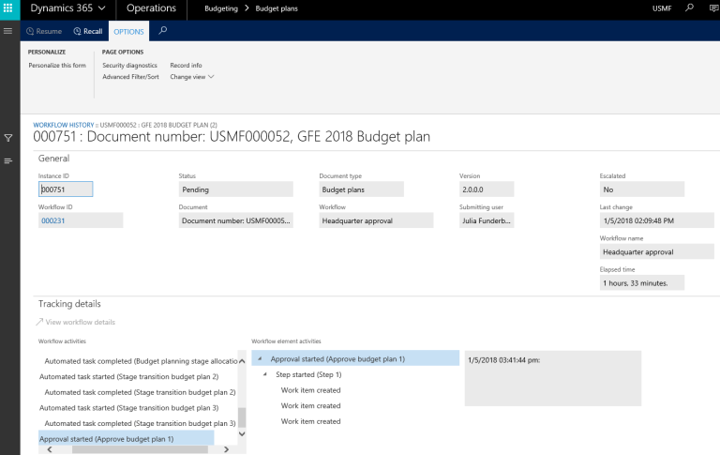Click the filter funnel icon in sidebar
720x455 pixels.
tap(8, 138)
